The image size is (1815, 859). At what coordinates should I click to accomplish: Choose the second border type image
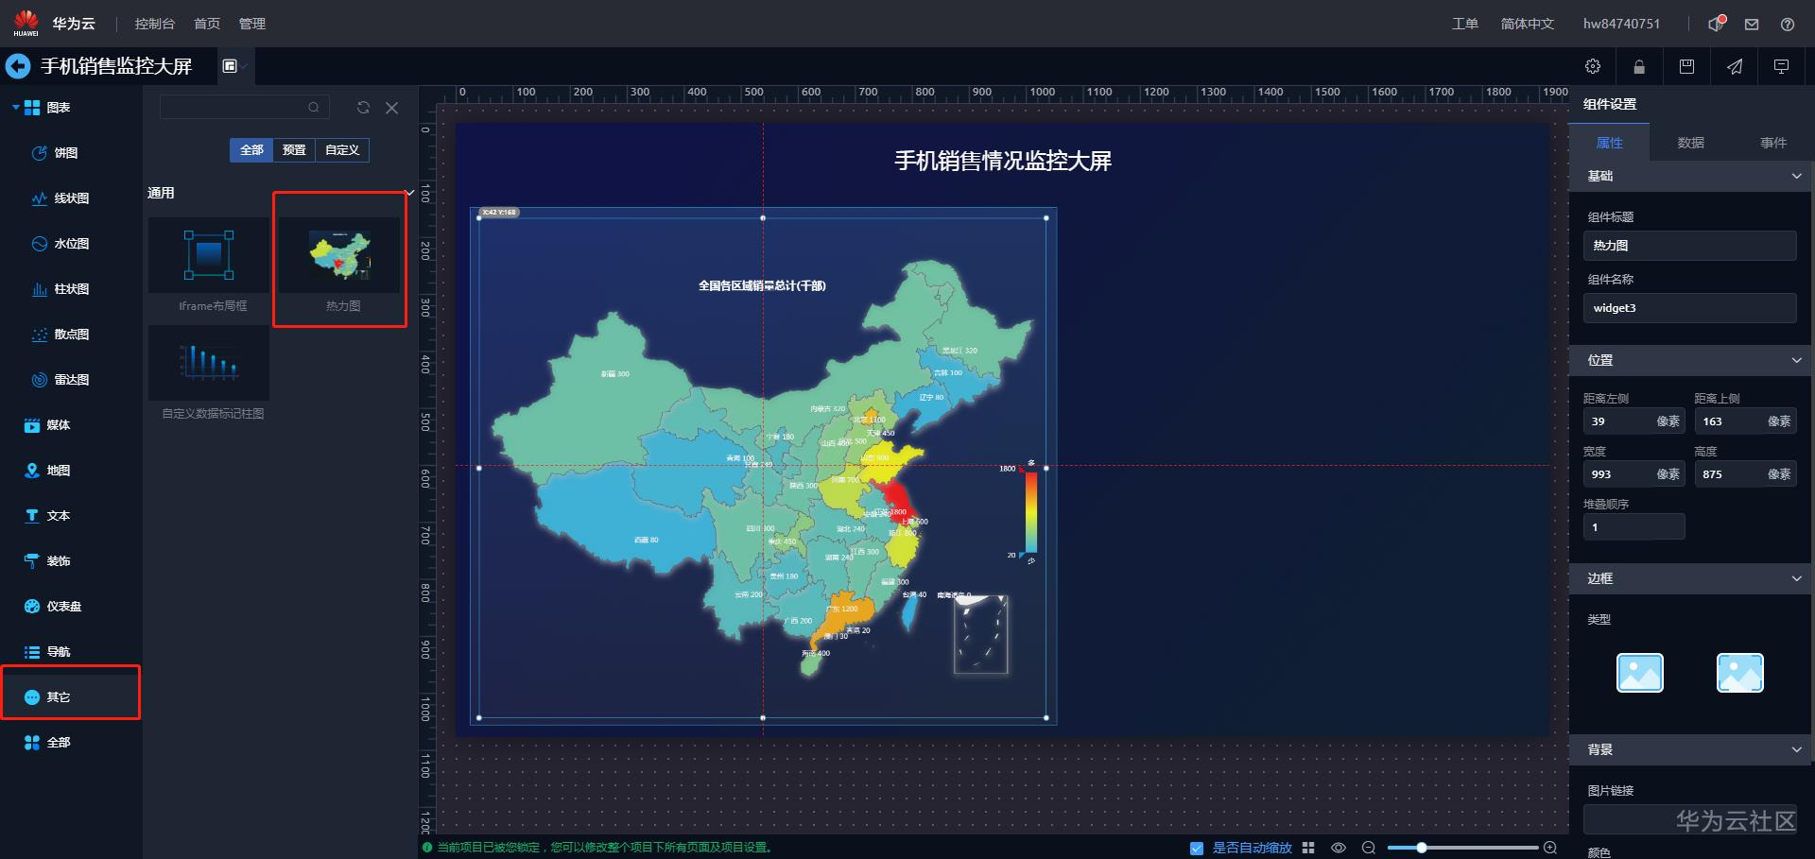[1740, 673]
